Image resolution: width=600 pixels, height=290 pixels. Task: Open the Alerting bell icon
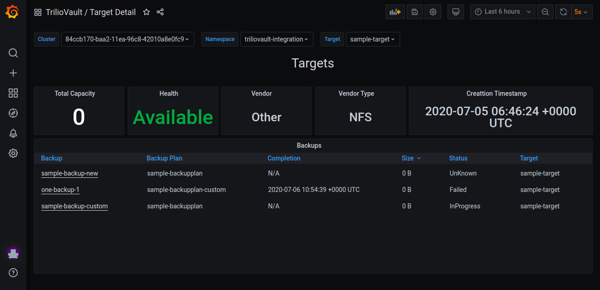pos(13,133)
